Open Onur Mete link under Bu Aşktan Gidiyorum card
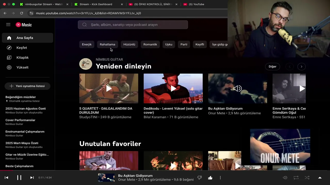 [x=217, y=113]
